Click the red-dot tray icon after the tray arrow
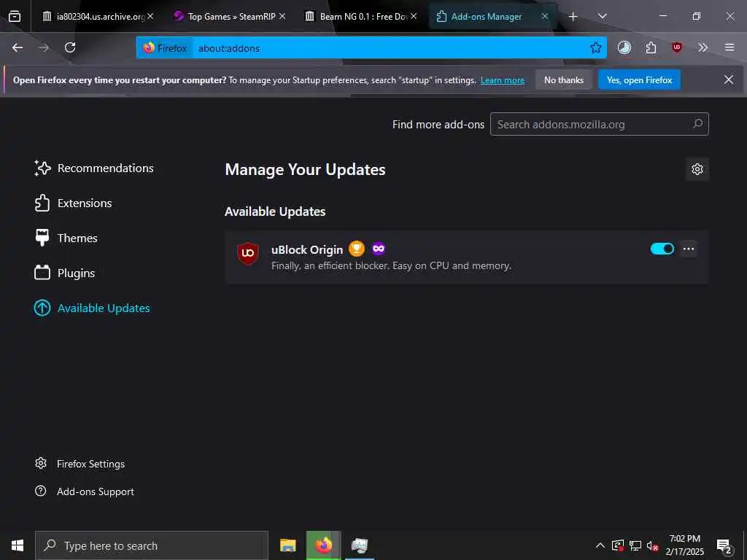 click(x=618, y=545)
